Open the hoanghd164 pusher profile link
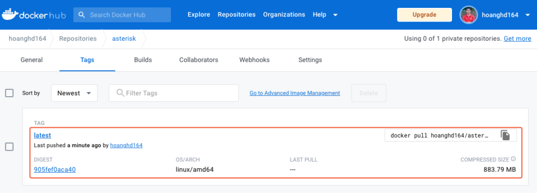Viewport: 537px width, 193px height. [x=126, y=145]
